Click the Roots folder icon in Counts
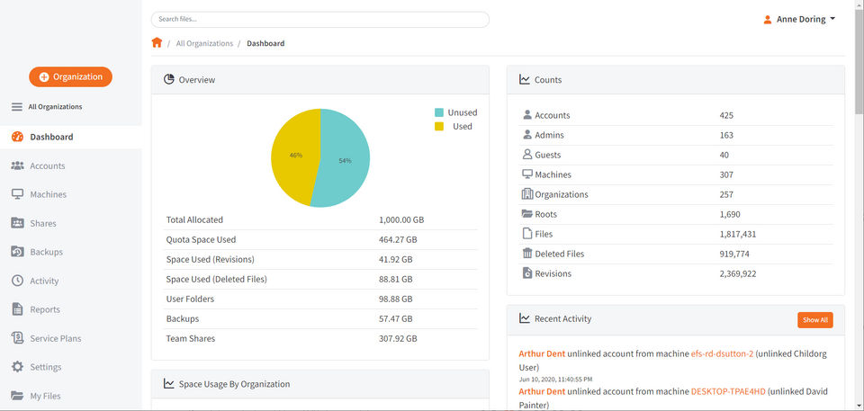The image size is (864, 411). [527, 214]
